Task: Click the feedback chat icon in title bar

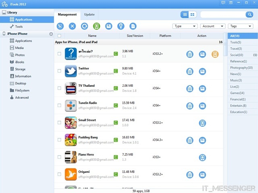Action: tap(223, 3)
